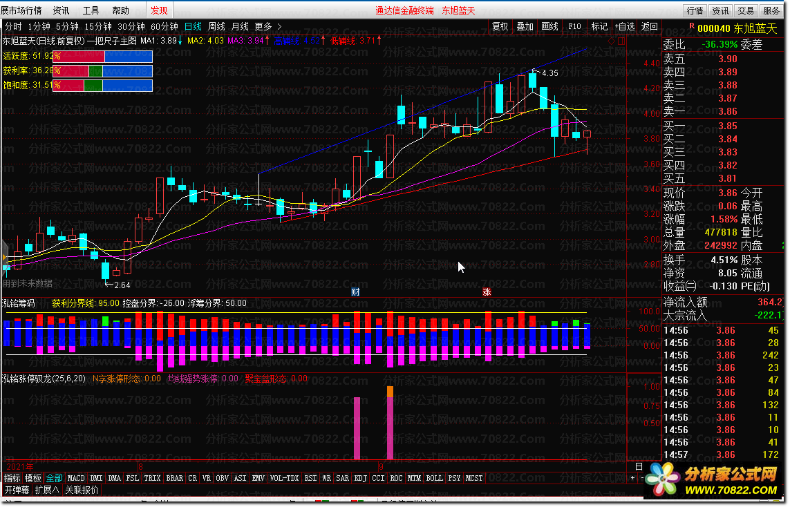This screenshot has width=790, height=507.
Task: Select the KDJ indicator
Action: pyautogui.click(x=360, y=478)
